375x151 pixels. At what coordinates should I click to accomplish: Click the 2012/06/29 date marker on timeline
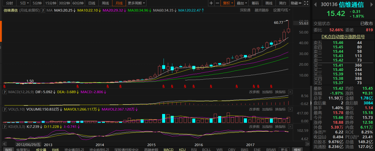pos(28,144)
